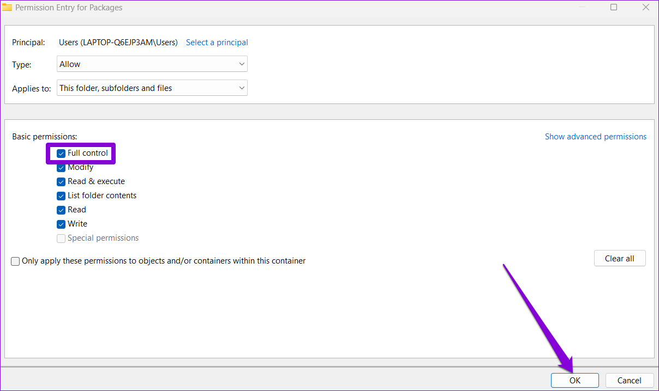Maximize the Permission Entry window
This screenshot has height=391, width=659.
614,8
